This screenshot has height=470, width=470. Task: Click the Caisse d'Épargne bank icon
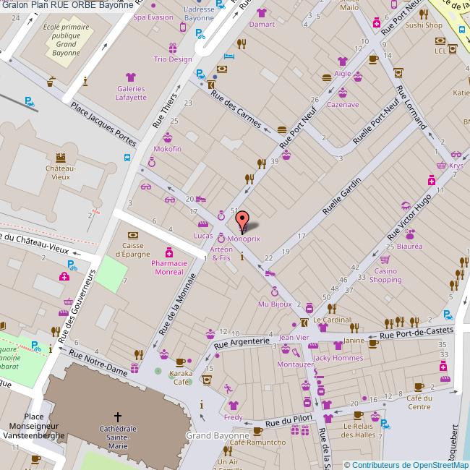pyautogui.click(x=133, y=235)
